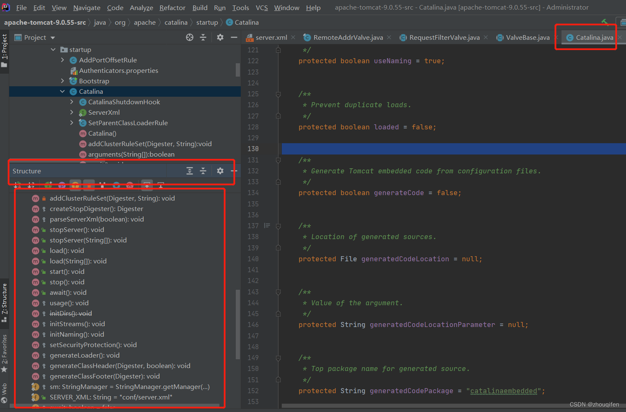Select generateLoader(): void in Structure
Image resolution: width=626 pixels, height=412 pixels.
[x=85, y=355]
